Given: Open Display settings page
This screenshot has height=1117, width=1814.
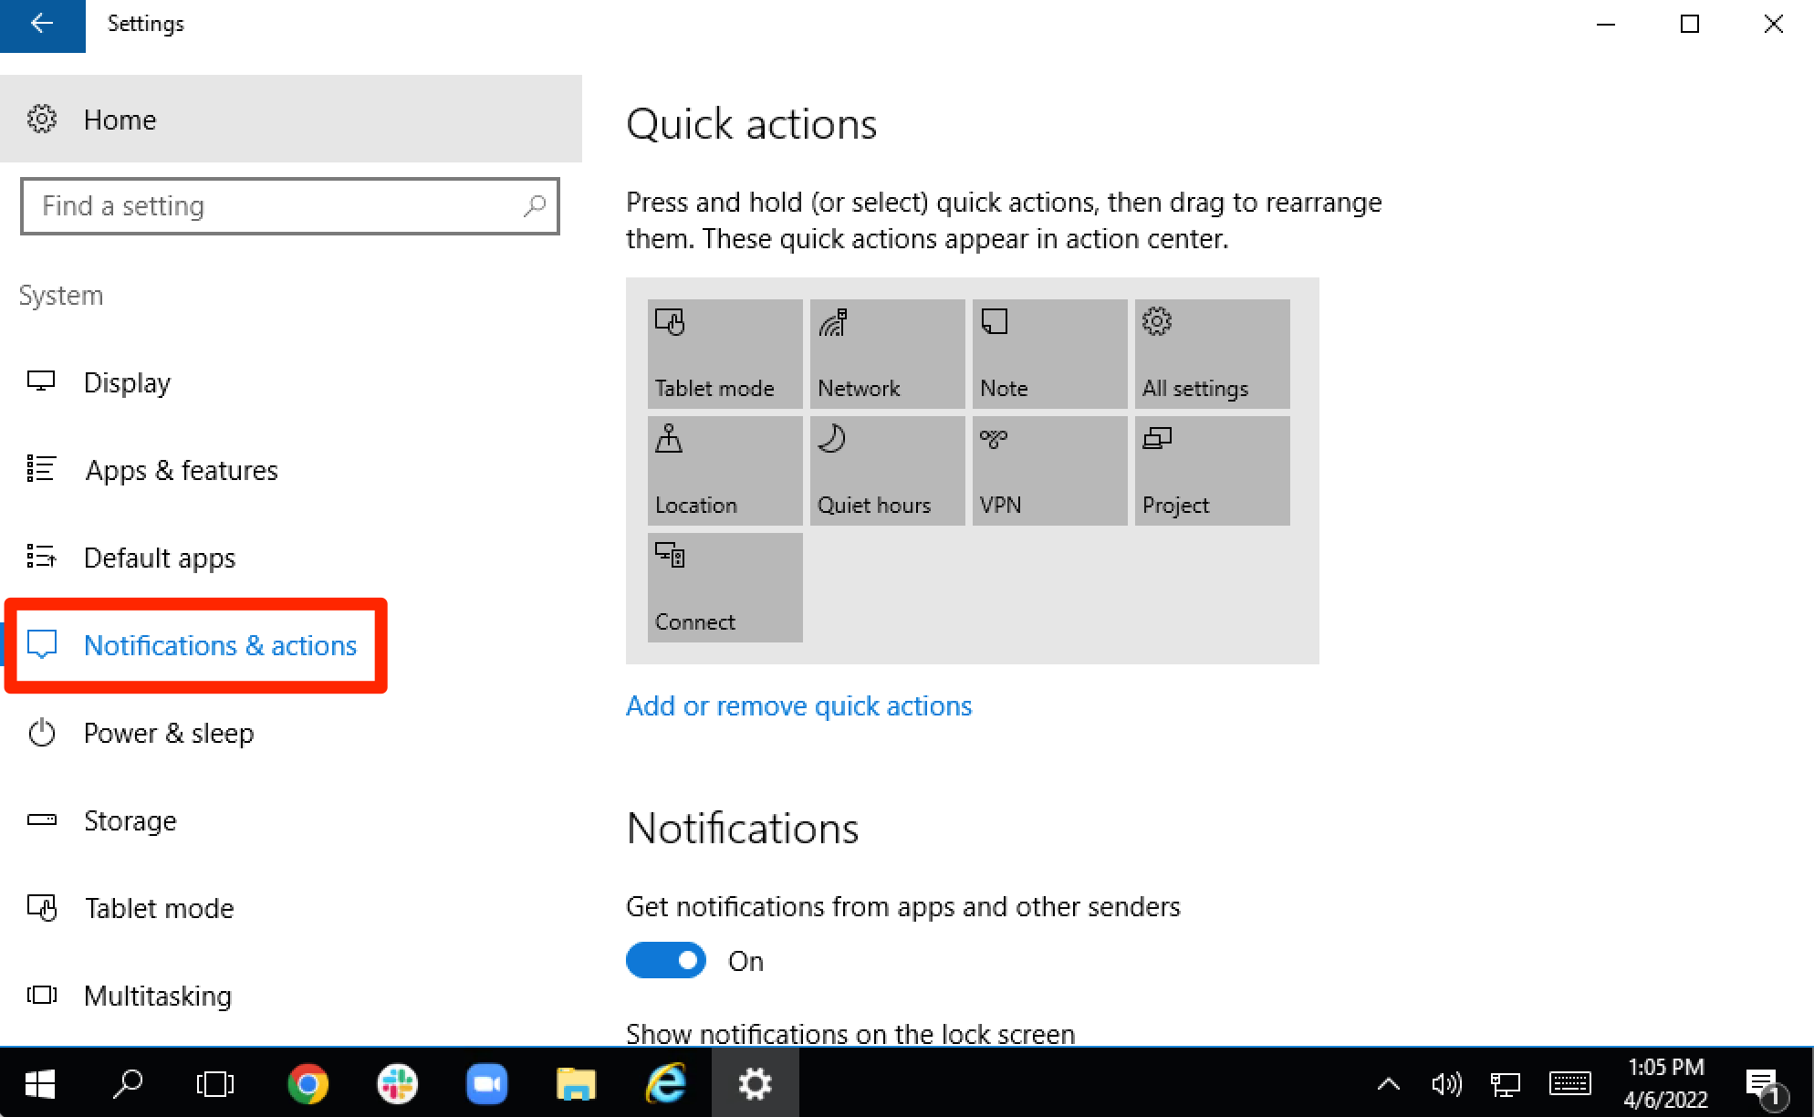Looking at the screenshot, I should 290,382.
